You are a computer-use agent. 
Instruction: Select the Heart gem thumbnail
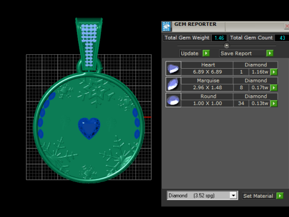click(x=173, y=68)
